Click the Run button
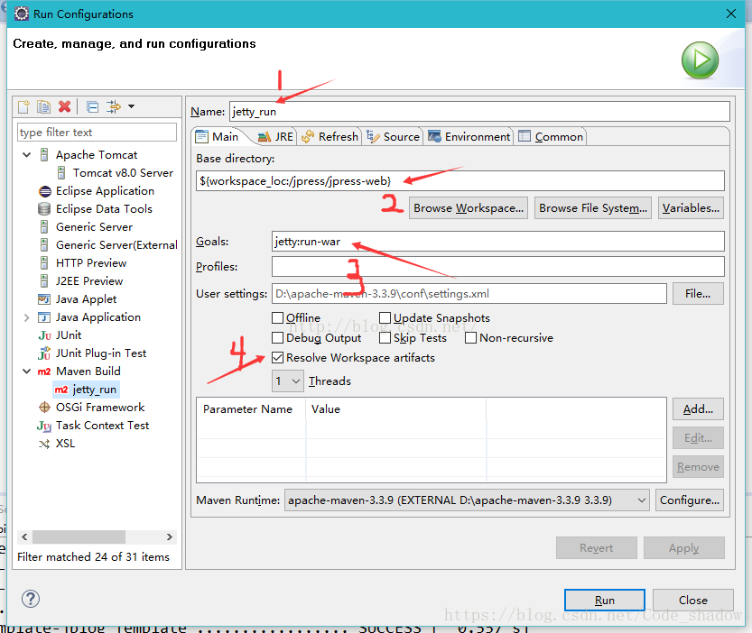The width and height of the screenshot is (752, 633). 605,601
